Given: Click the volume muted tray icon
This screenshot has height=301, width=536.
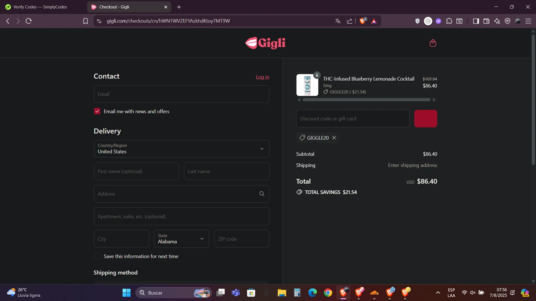Looking at the screenshot, I should pos(473,293).
